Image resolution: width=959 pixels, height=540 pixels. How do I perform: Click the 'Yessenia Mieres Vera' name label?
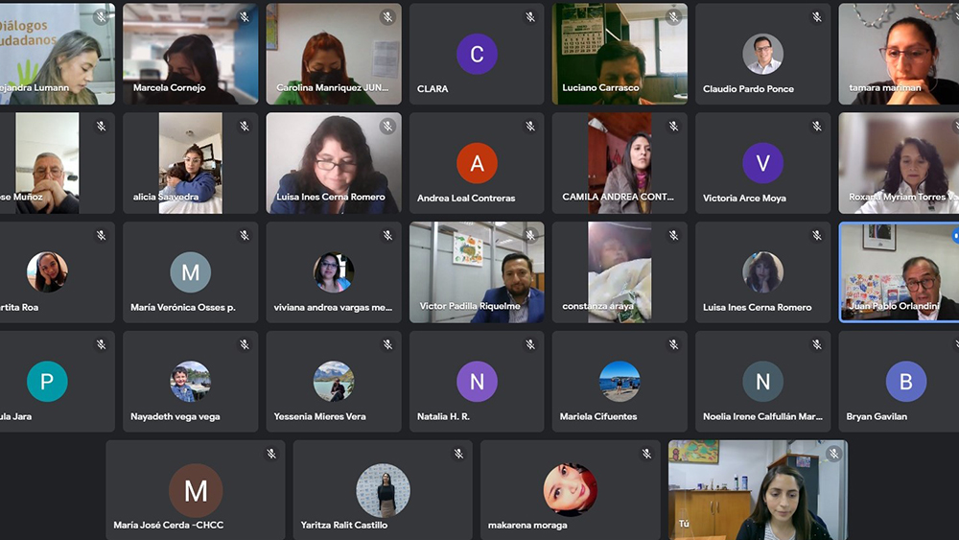click(319, 417)
